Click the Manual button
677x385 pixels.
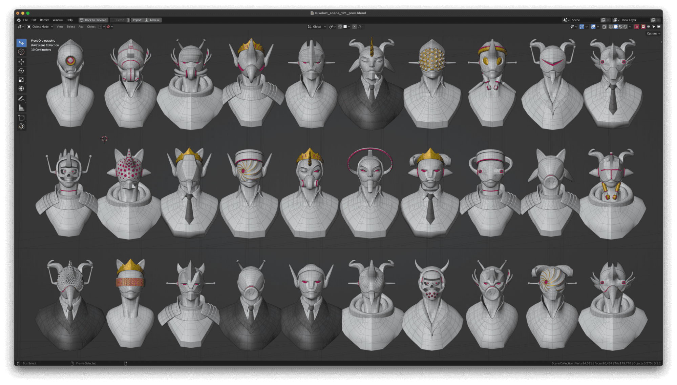[152, 20]
